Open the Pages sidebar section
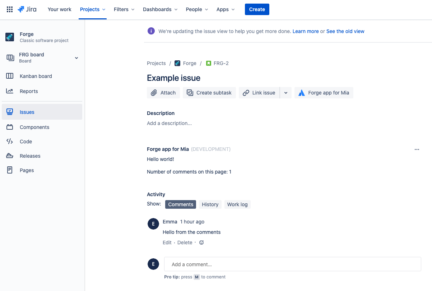Image resolution: width=432 pixels, height=291 pixels. (x=26, y=170)
